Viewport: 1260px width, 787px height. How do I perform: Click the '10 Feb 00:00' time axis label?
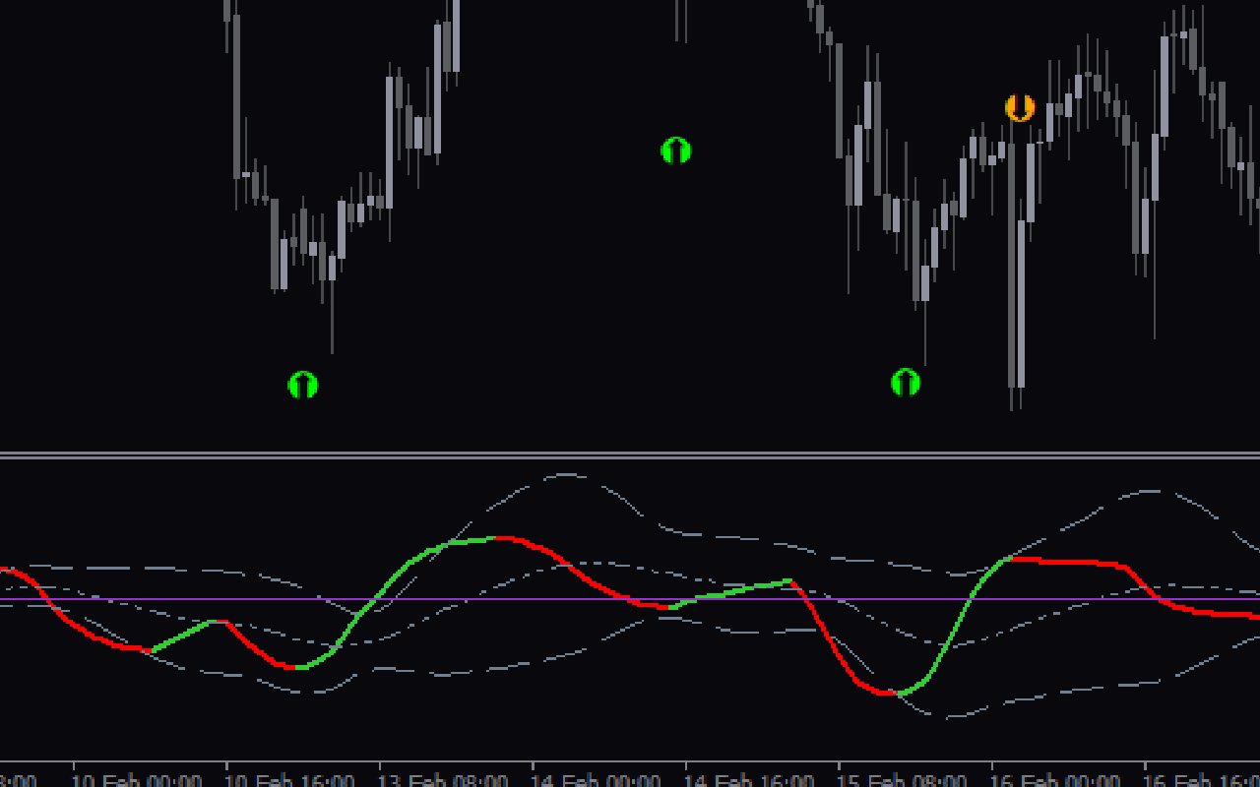pos(139,779)
